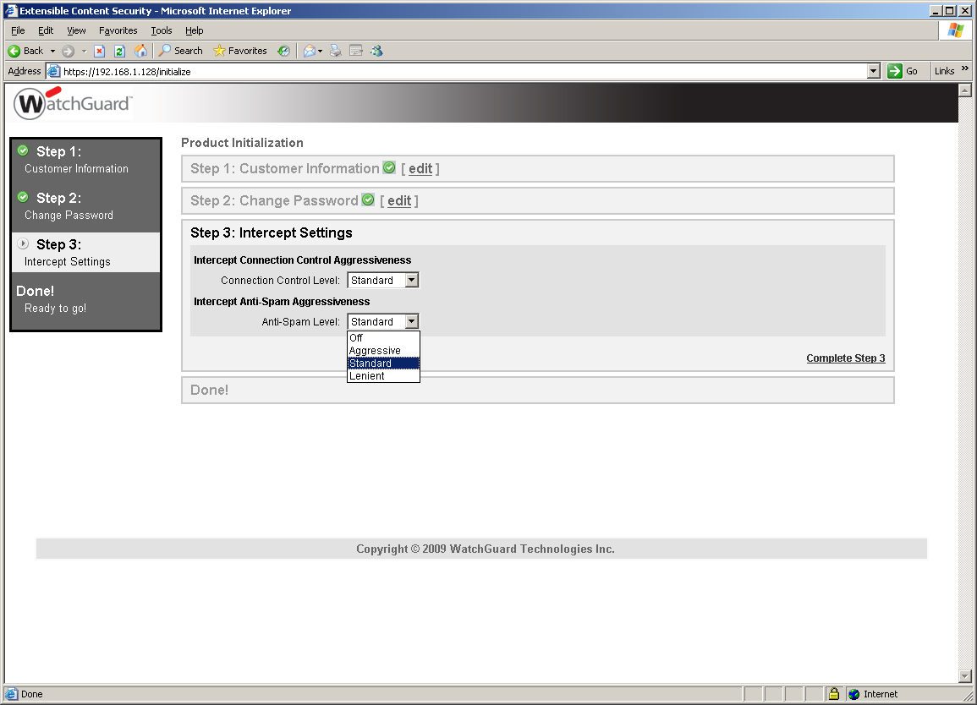Click the green check after Change Password heading
The height and width of the screenshot is (705, 977).
(x=368, y=199)
